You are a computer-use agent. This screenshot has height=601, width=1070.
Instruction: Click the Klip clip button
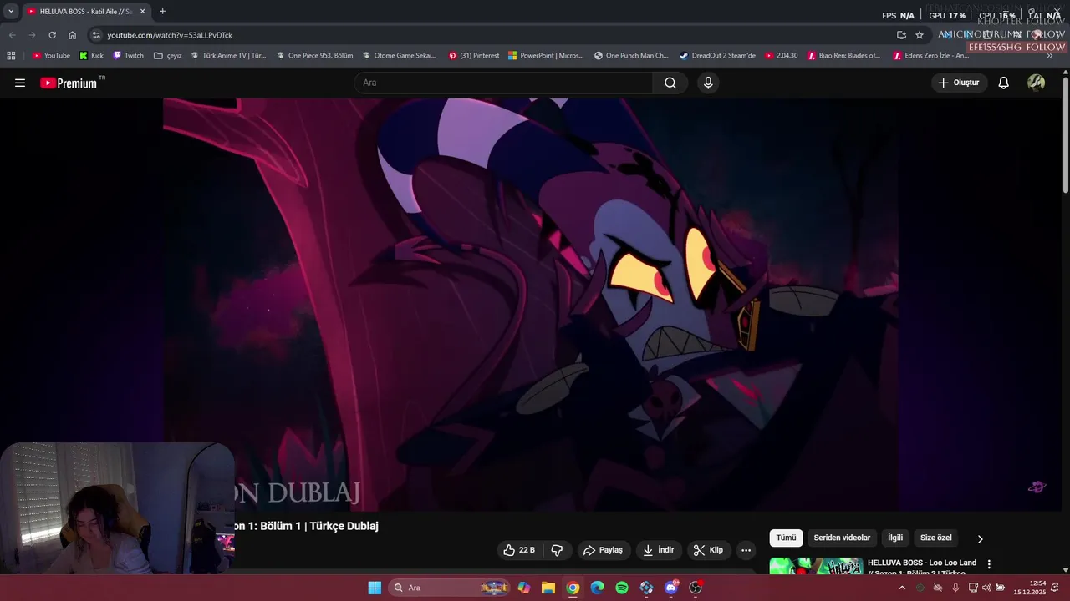708,550
